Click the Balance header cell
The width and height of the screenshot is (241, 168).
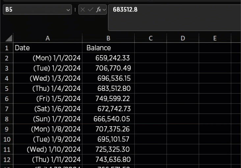pos(108,48)
